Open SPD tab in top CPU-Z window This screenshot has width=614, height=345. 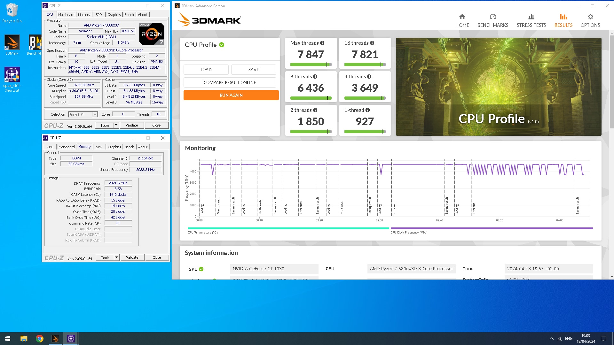99,15
